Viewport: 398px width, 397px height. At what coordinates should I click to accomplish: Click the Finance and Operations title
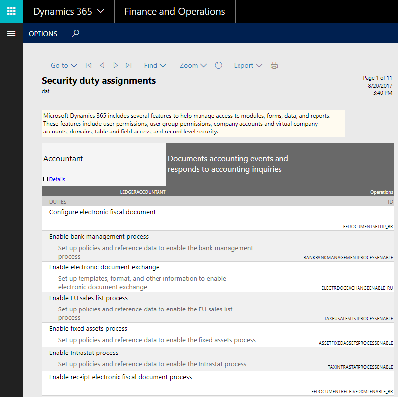pos(175,12)
